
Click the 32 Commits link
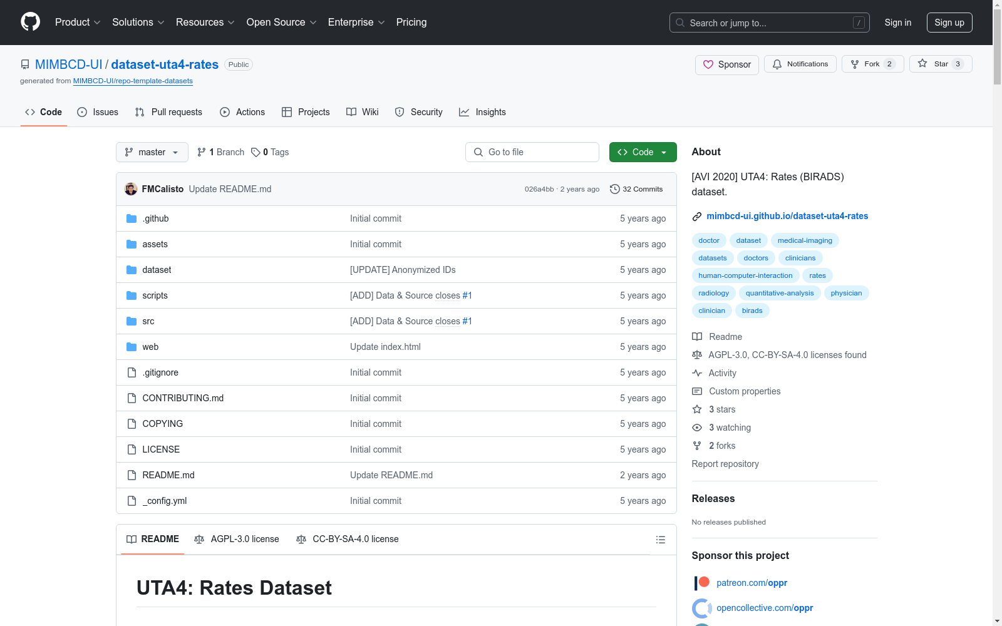[x=636, y=189]
